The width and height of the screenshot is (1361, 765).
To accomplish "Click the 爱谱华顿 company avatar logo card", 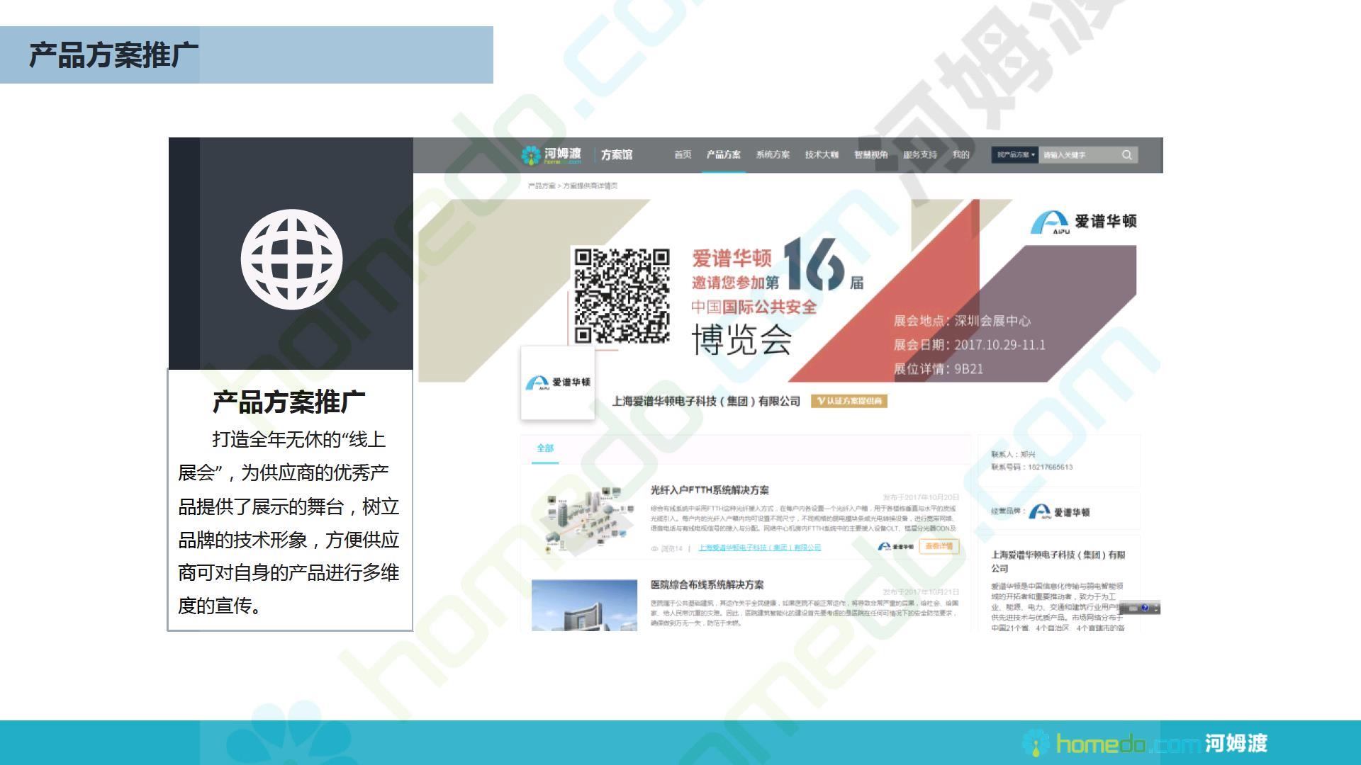I will [558, 382].
